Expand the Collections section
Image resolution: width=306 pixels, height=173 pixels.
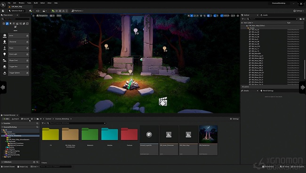(x=2, y=162)
